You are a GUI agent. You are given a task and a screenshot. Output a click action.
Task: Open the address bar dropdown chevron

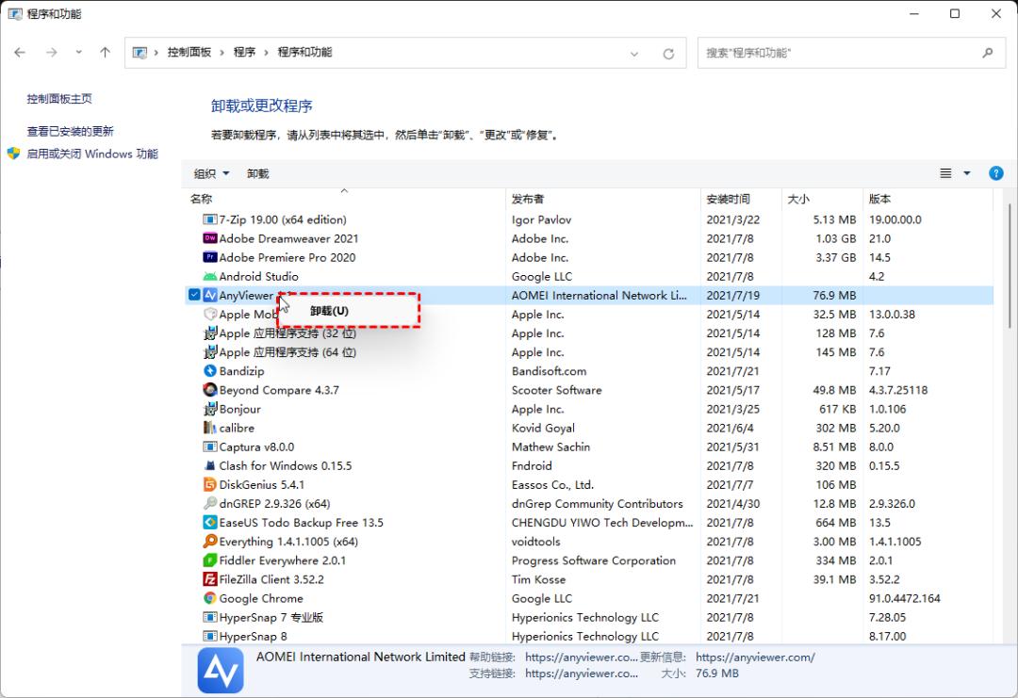634,53
